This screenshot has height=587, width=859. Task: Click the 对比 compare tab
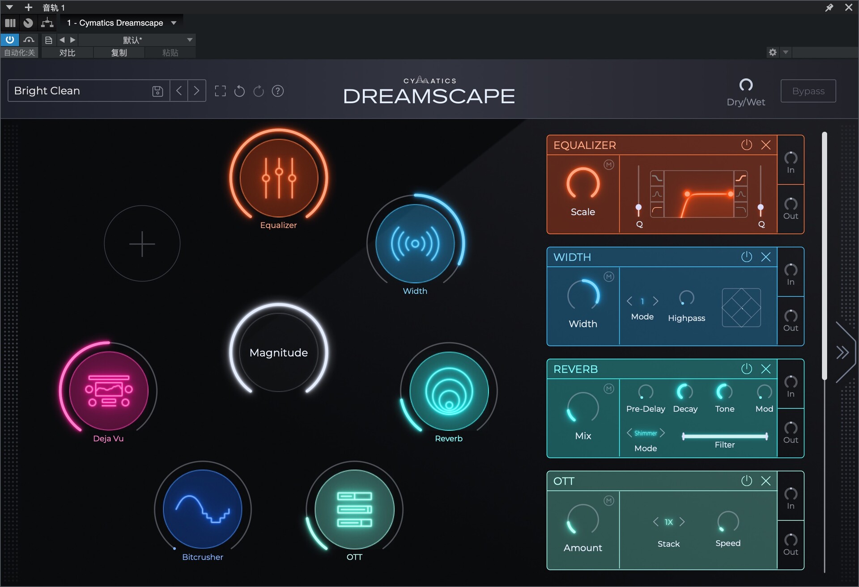pyautogui.click(x=67, y=53)
